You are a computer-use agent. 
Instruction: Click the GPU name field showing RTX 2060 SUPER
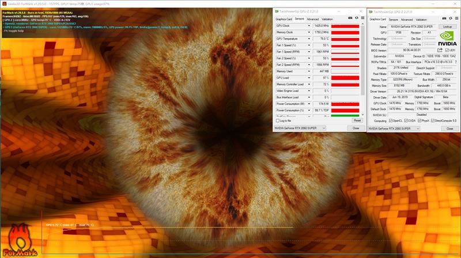[x=412, y=26]
